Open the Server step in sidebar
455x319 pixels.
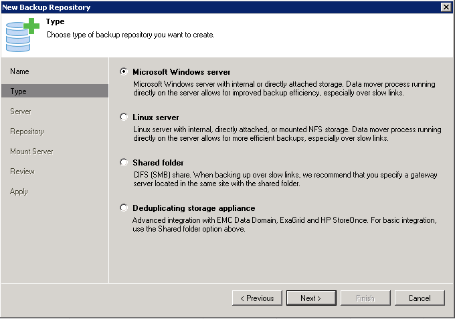pos(21,111)
